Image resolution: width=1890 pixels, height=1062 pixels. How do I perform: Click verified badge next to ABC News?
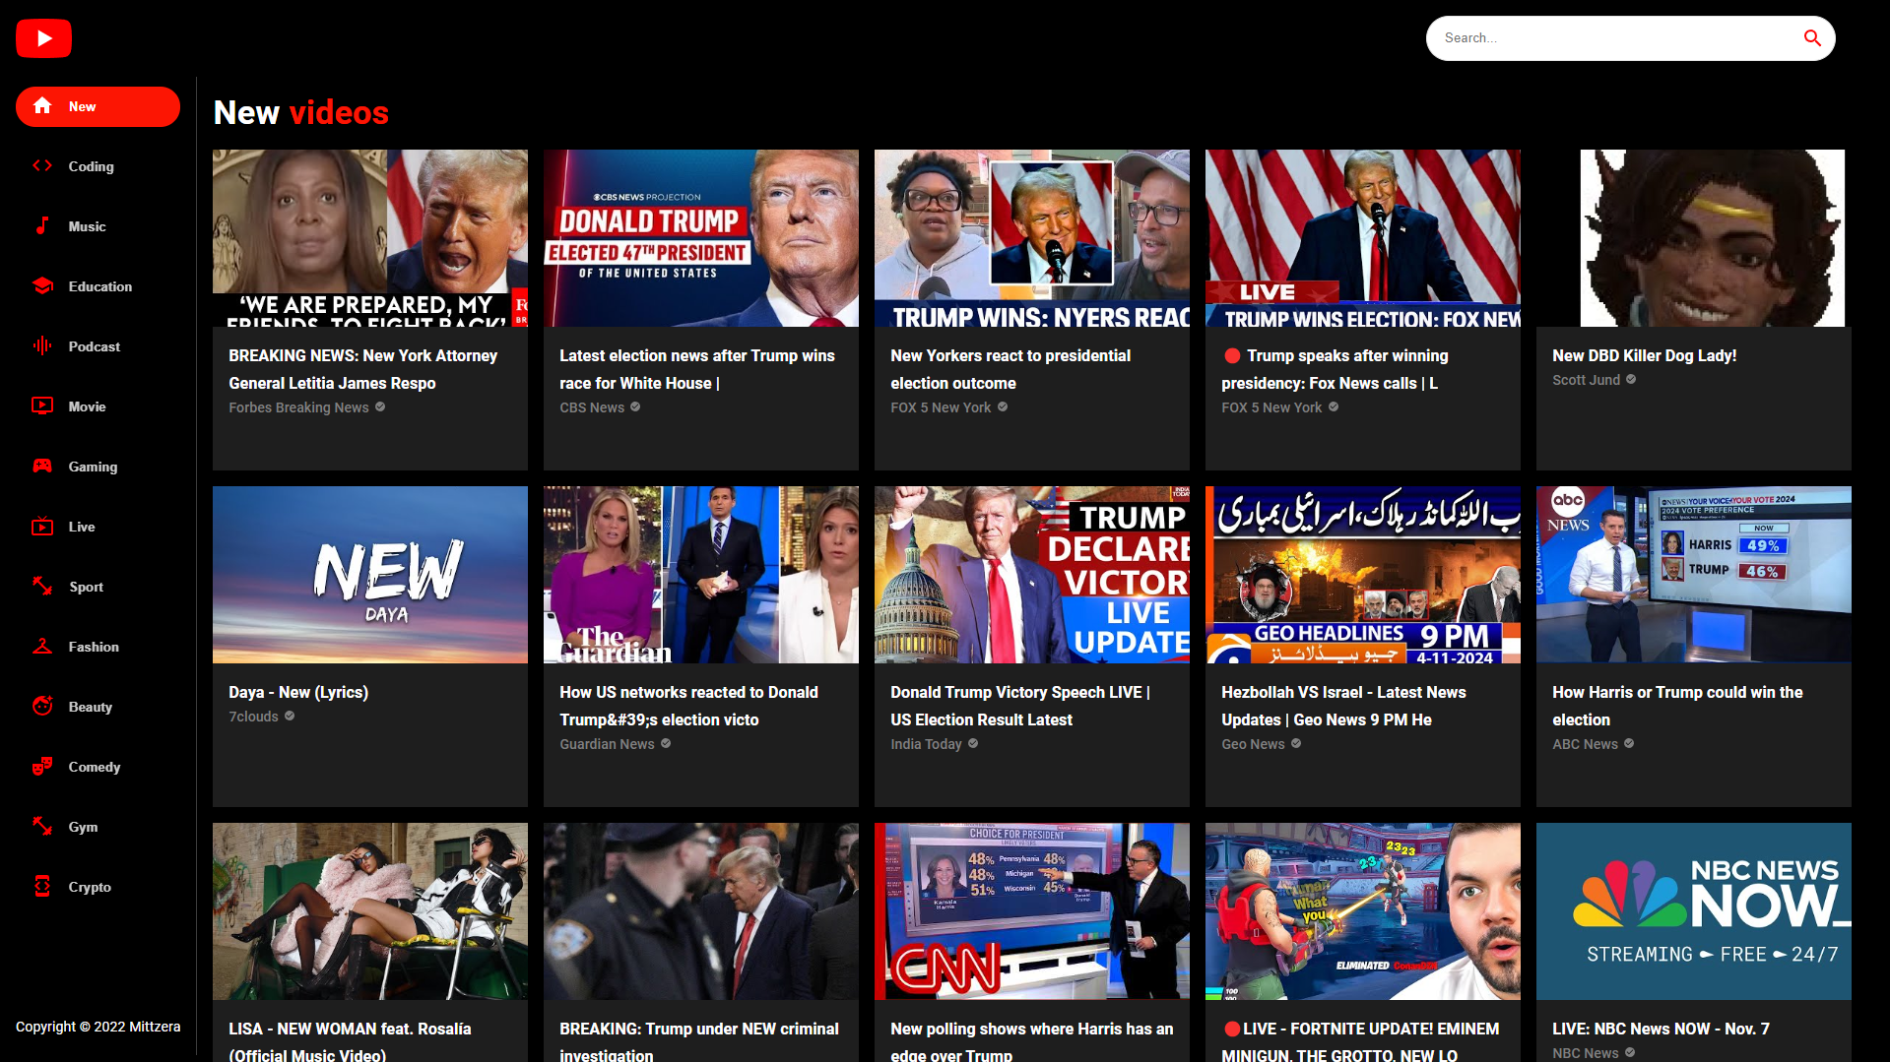1629,744
